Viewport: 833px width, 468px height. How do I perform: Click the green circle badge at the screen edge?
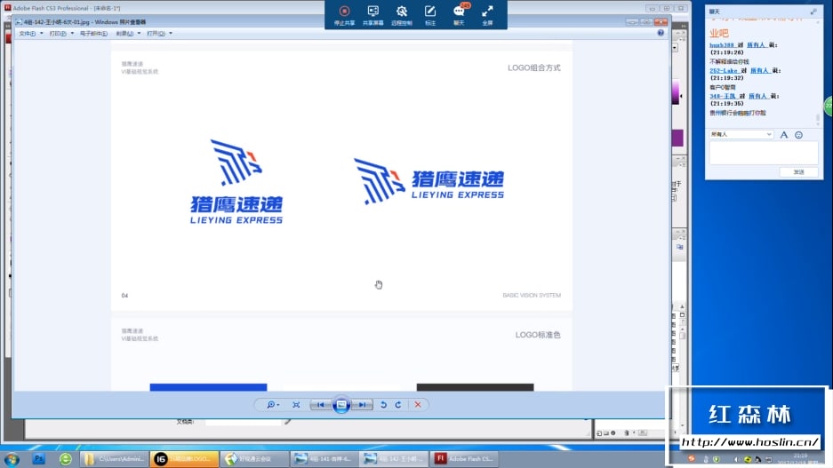(x=829, y=107)
